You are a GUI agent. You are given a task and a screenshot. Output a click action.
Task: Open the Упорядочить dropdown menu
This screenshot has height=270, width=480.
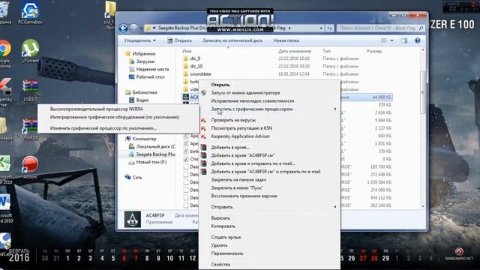[x=140, y=40]
